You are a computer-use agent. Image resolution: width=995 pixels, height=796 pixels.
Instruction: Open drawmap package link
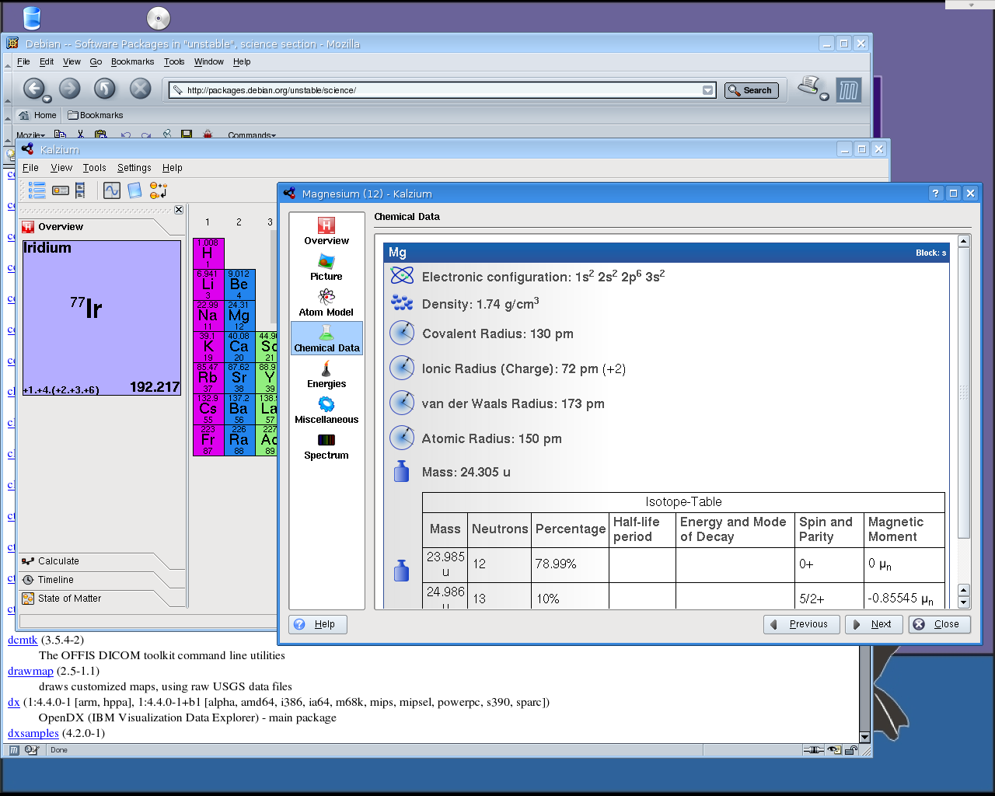pos(30,671)
